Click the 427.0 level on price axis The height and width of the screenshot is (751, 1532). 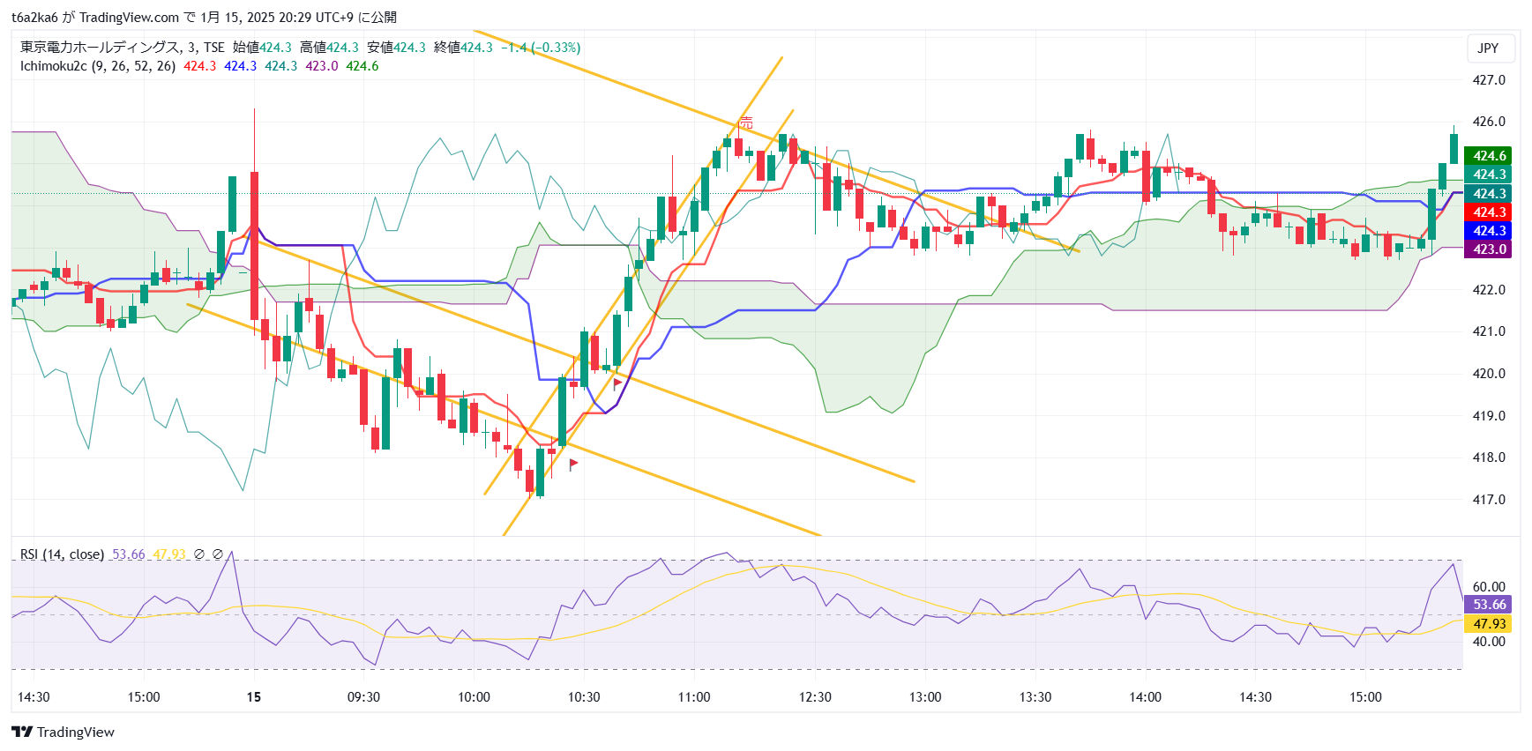(x=1489, y=80)
